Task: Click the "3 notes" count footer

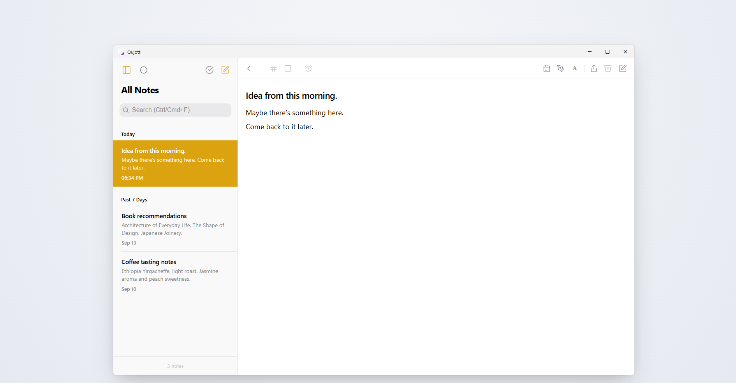Action: [175, 366]
